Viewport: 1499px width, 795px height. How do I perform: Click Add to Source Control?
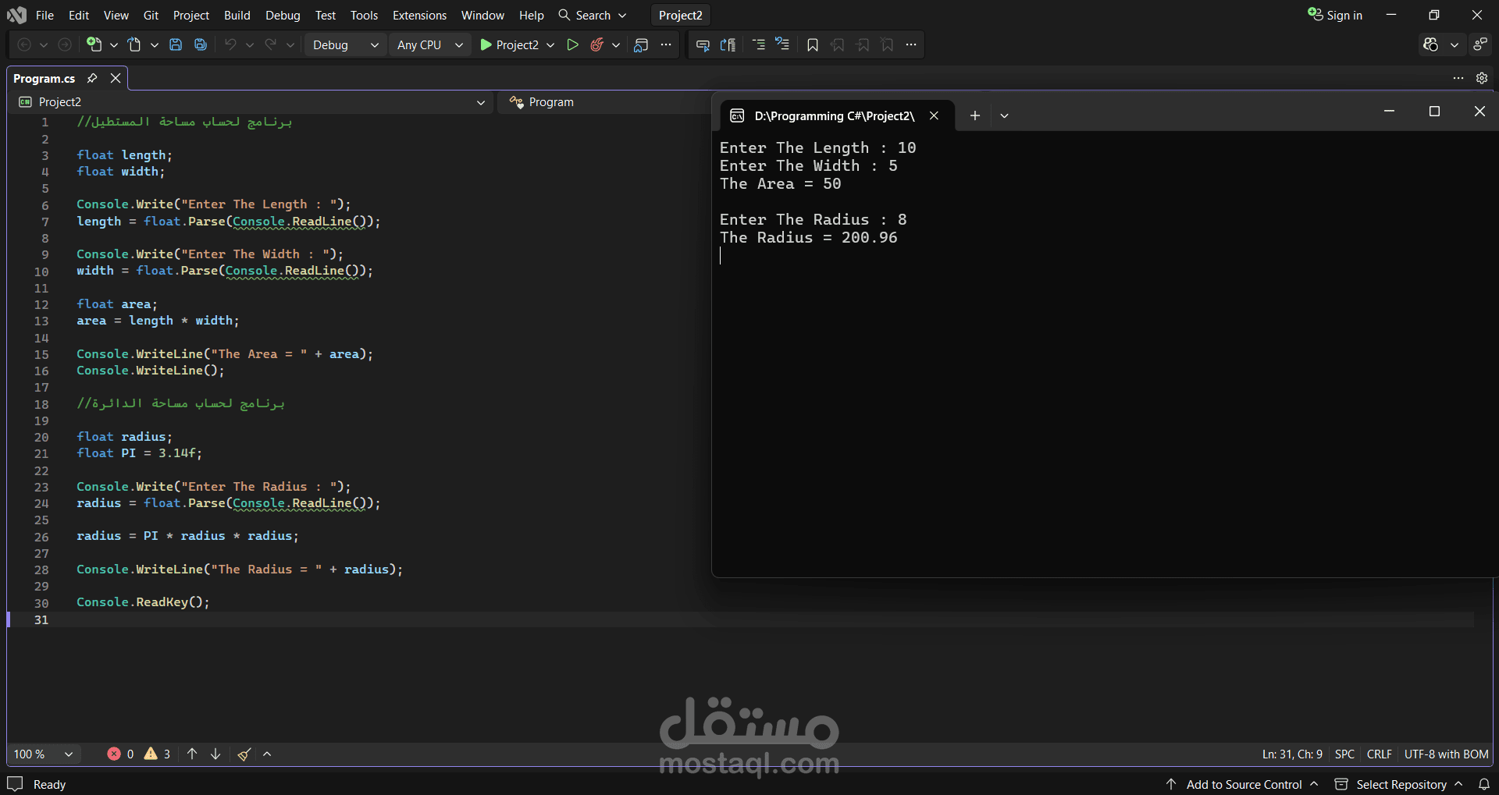[1242, 784]
